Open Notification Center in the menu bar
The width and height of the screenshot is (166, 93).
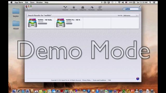pos(154,2)
